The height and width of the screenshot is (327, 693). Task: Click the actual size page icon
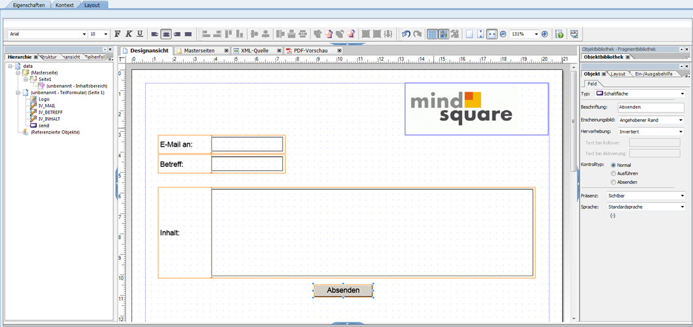[x=470, y=33]
